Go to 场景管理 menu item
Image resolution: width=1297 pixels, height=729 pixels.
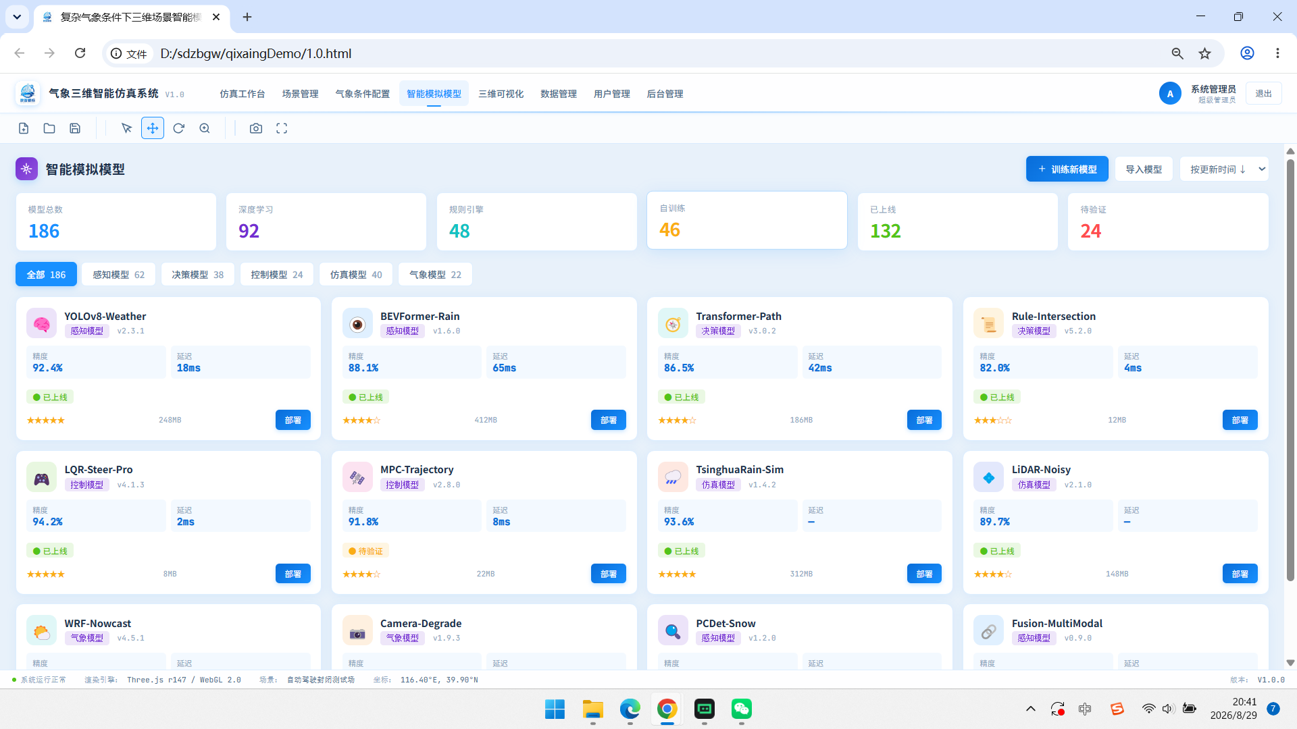[x=300, y=94]
